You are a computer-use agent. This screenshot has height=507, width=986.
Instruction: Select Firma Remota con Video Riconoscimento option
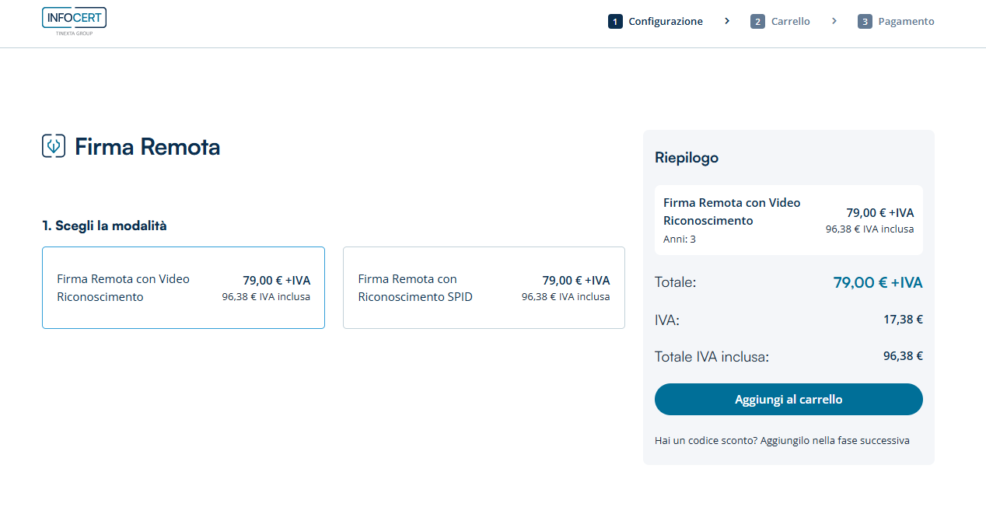(184, 288)
